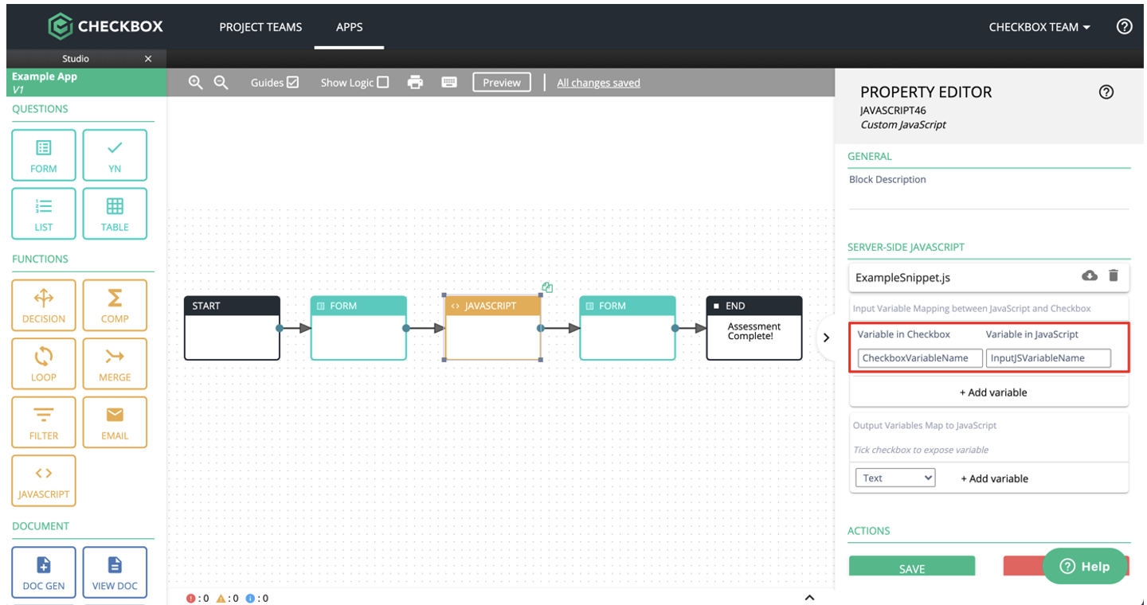Open the Help chat button

point(1086,566)
